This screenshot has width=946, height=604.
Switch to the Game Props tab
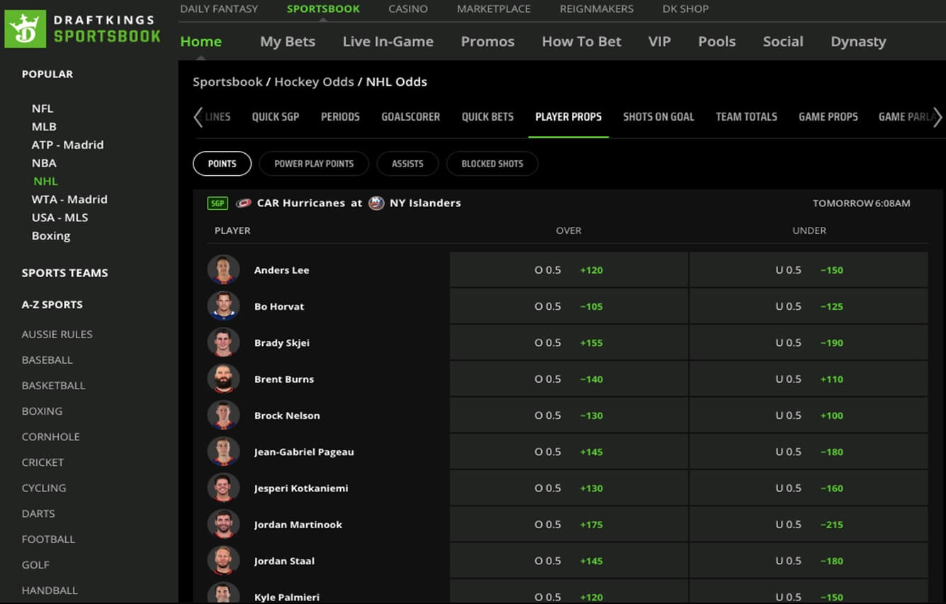point(828,117)
